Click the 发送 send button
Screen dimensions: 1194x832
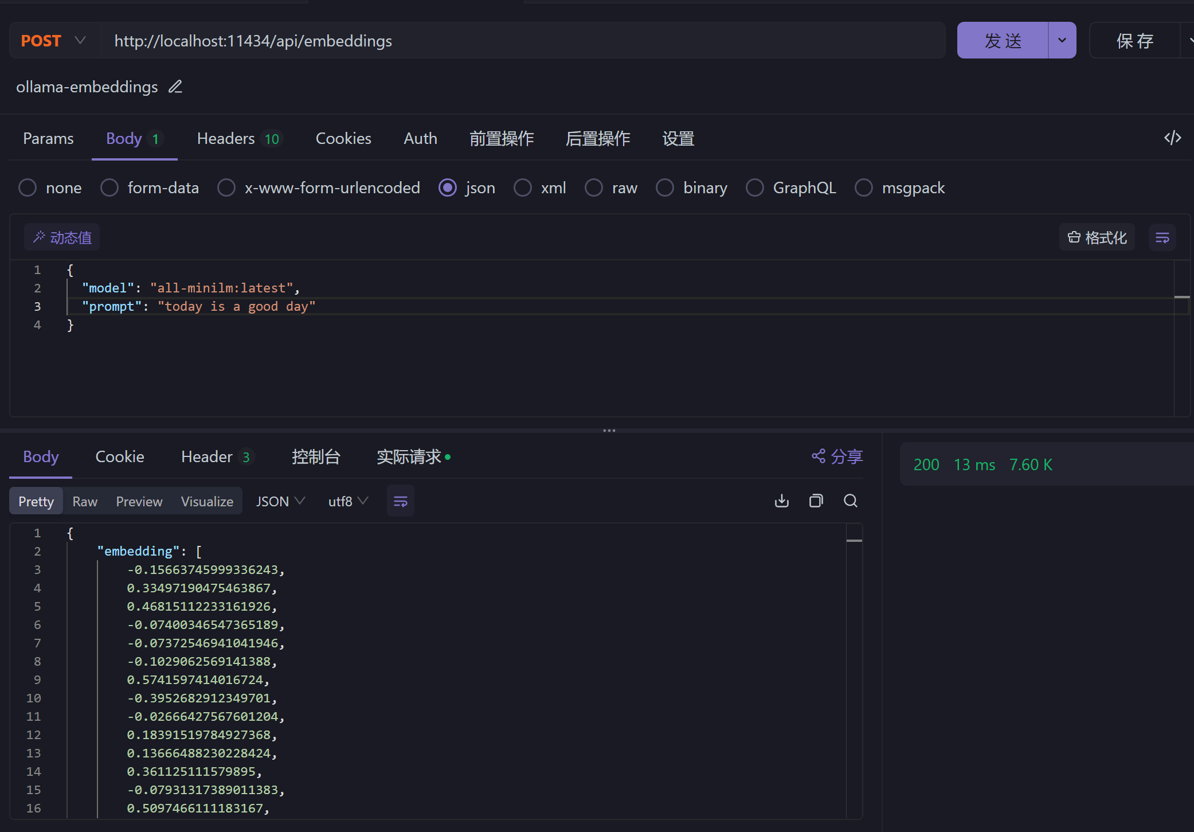click(x=1003, y=41)
